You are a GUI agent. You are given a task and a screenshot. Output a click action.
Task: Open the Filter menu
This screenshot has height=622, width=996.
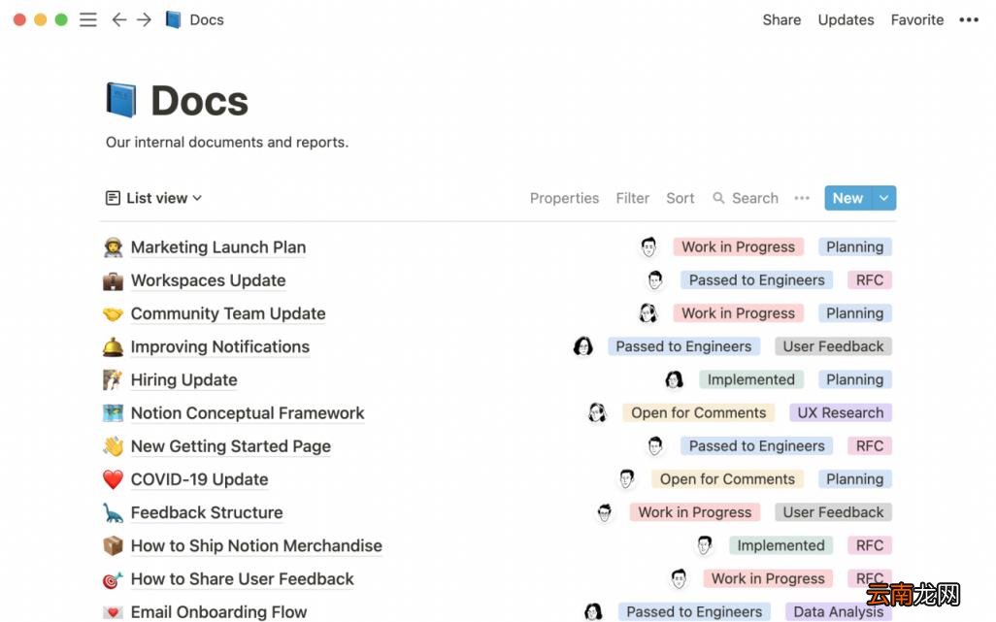633,198
